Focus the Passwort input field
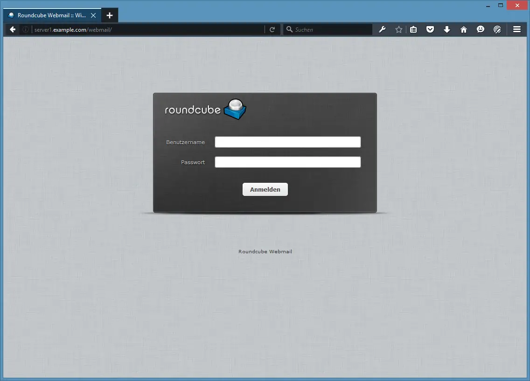The image size is (530, 381). 288,162
